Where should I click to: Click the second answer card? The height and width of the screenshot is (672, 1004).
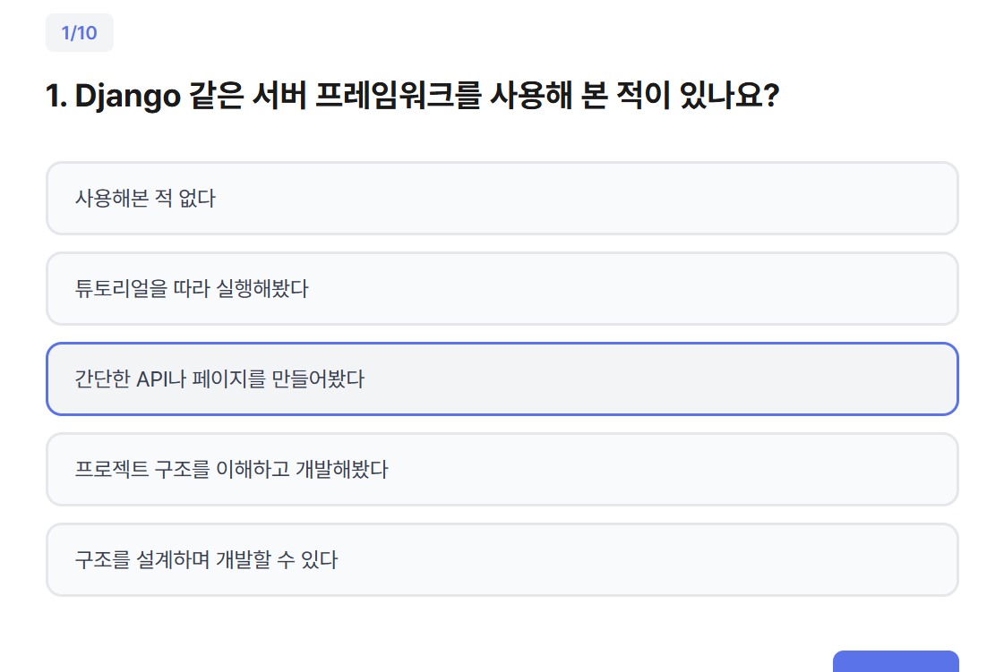tap(502, 289)
